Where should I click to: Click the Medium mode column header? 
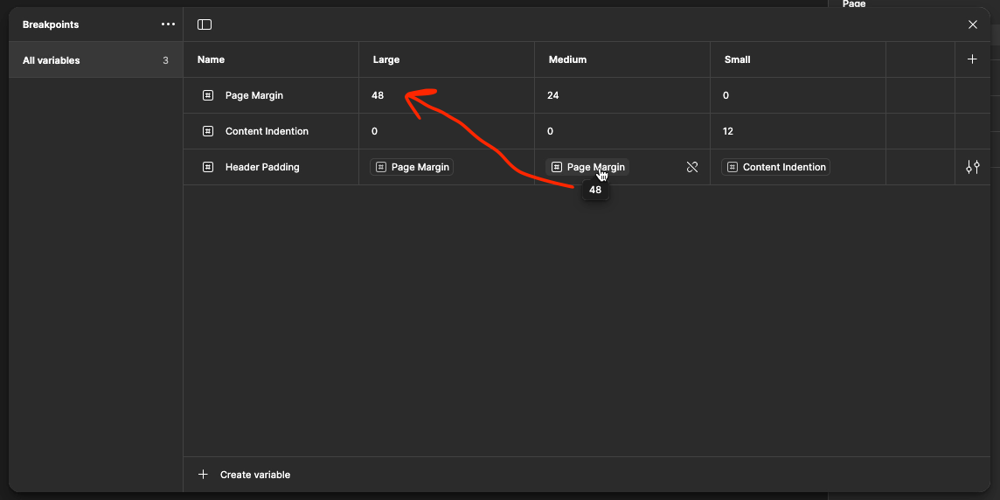pos(567,59)
